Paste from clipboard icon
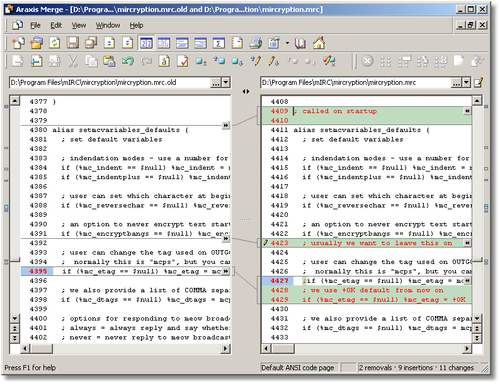This screenshot has height=384, width=500. [109, 61]
